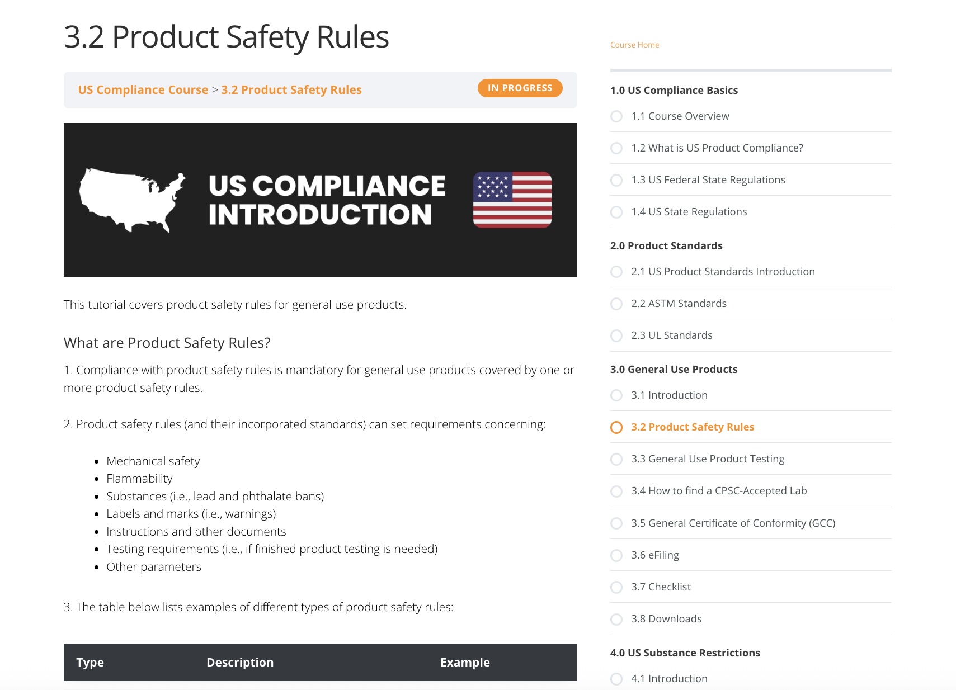Click the circle icon beside 1.1 Course Overview

tap(616, 116)
